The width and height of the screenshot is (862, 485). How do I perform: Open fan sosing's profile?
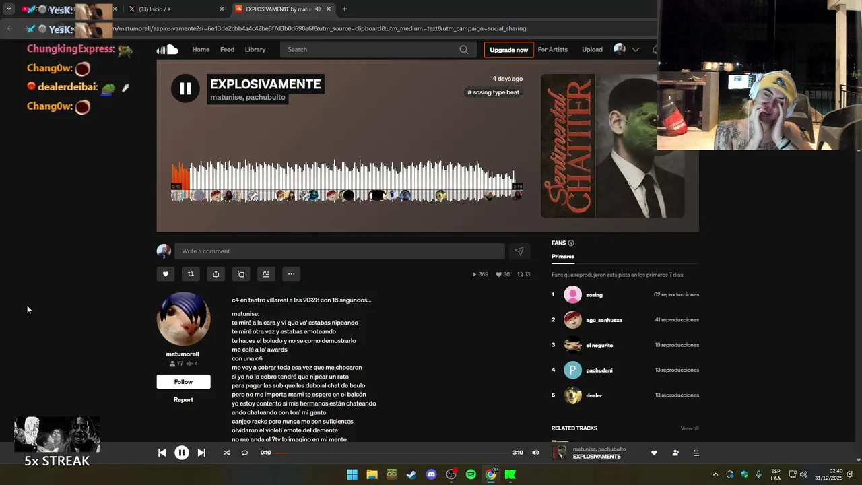coord(594,295)
